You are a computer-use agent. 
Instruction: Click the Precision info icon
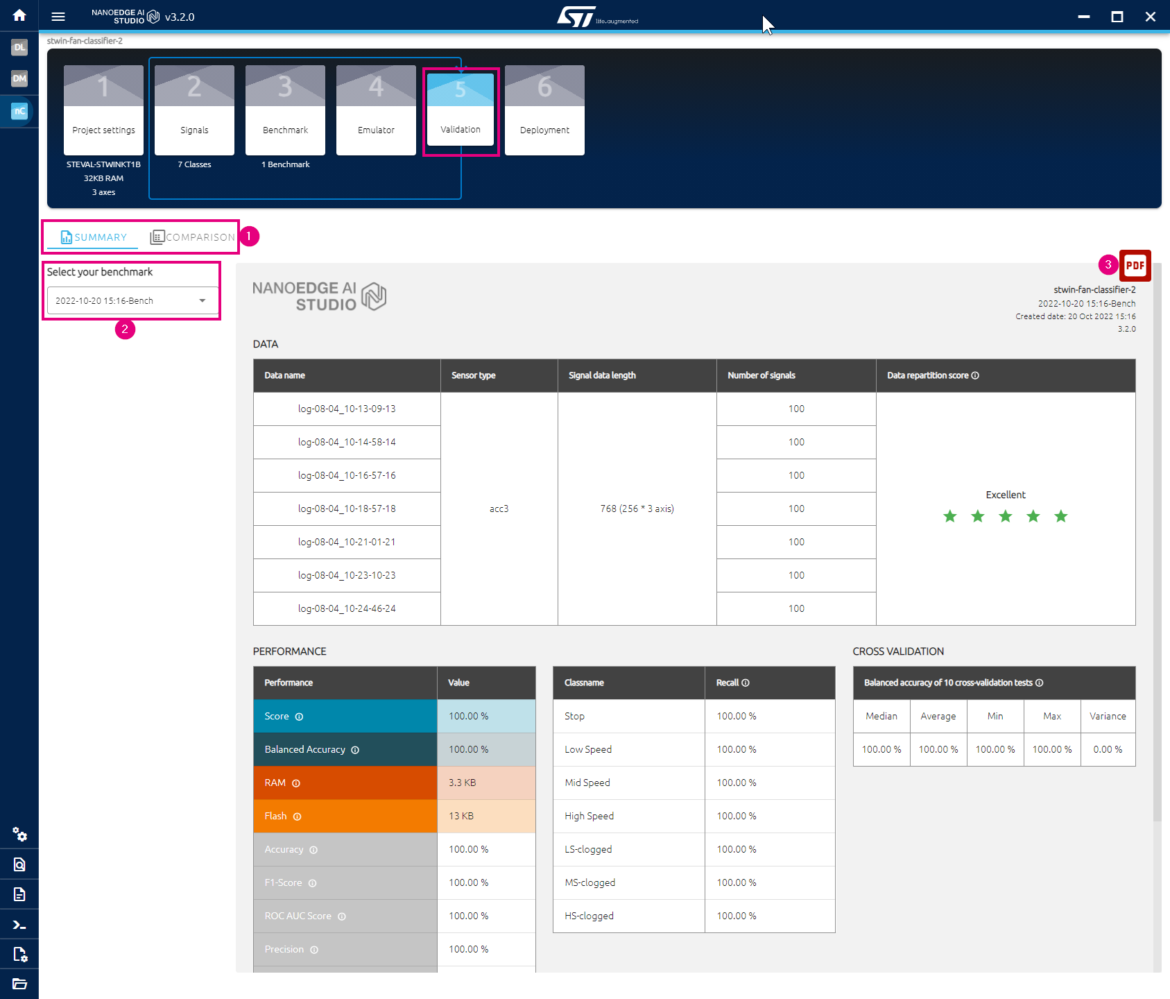point(314,950)
